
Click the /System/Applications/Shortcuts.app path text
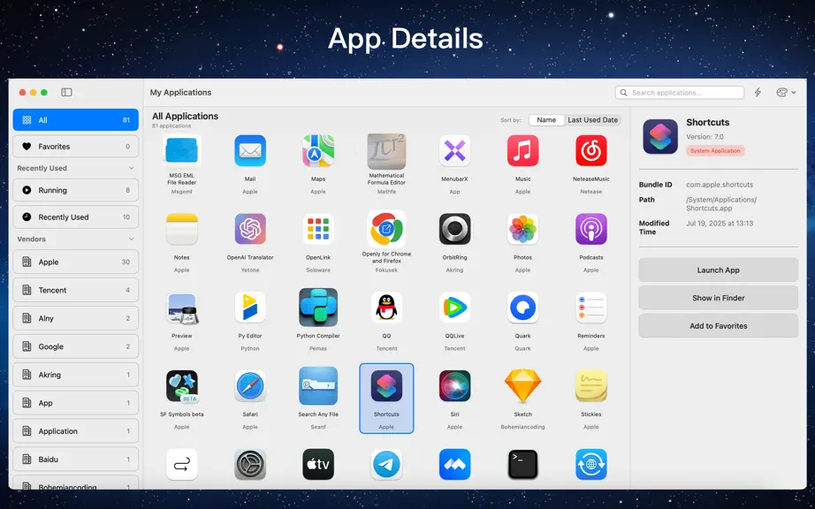coord(721,203)
